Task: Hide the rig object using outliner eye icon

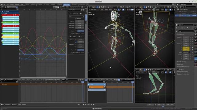Action: click(193, 16)
